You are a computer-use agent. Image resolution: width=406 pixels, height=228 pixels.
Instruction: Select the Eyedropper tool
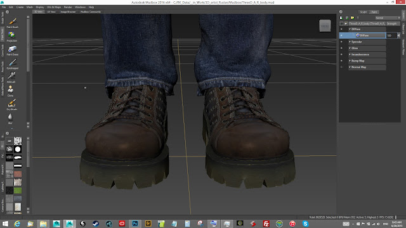pos(12,64)
